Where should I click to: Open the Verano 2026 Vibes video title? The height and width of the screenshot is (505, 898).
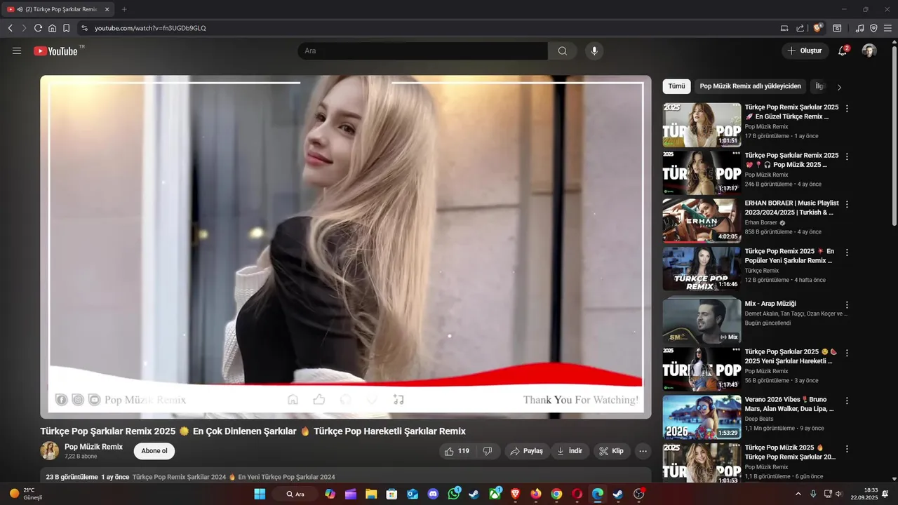(790, 404)
